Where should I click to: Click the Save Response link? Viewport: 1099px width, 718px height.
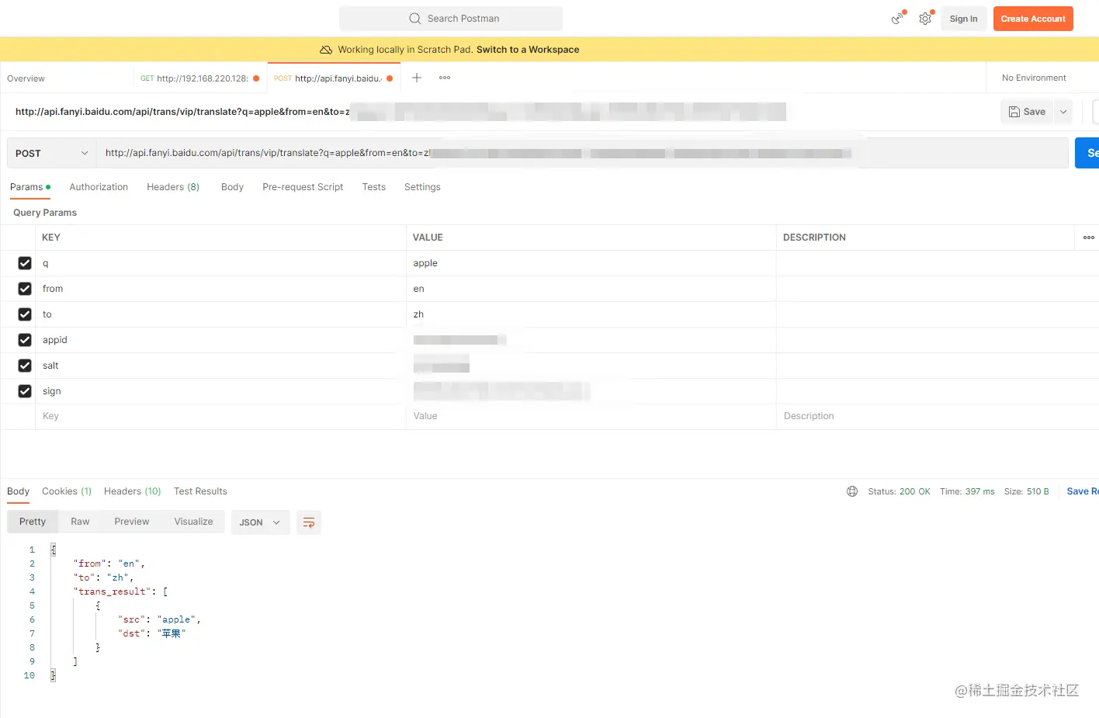[x=1083, y=491]
